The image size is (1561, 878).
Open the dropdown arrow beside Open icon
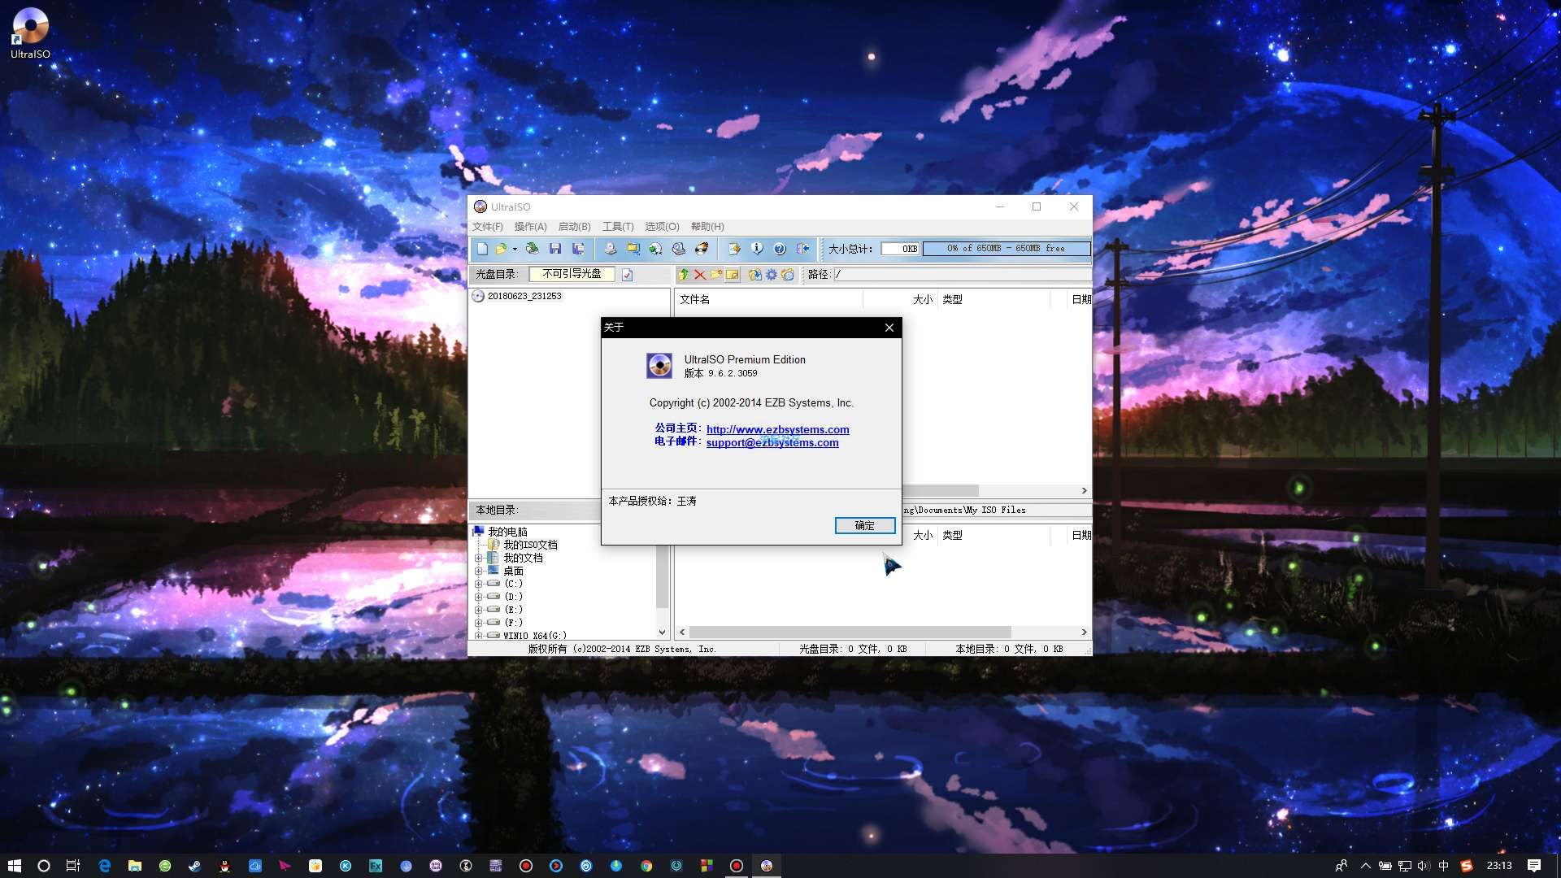click(x=515, y=249)
